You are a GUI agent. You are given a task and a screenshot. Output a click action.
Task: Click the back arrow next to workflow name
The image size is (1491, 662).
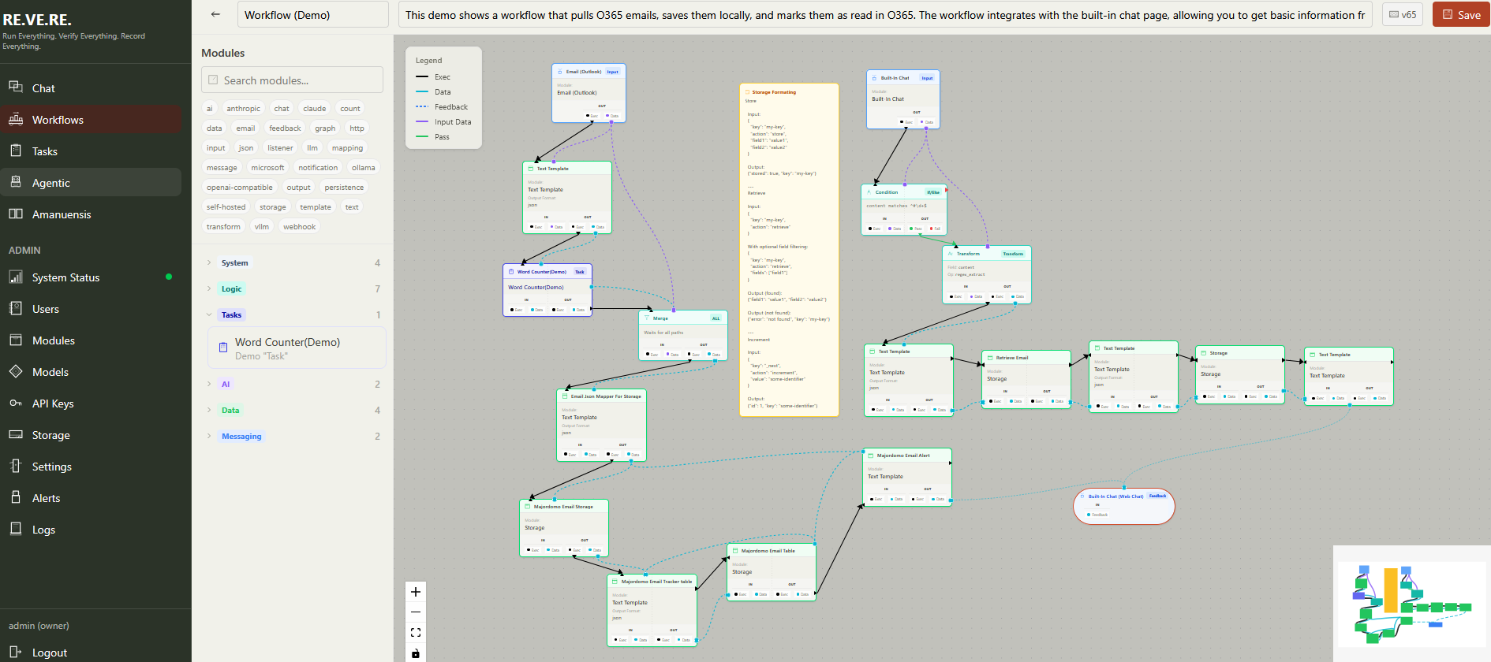215,14
